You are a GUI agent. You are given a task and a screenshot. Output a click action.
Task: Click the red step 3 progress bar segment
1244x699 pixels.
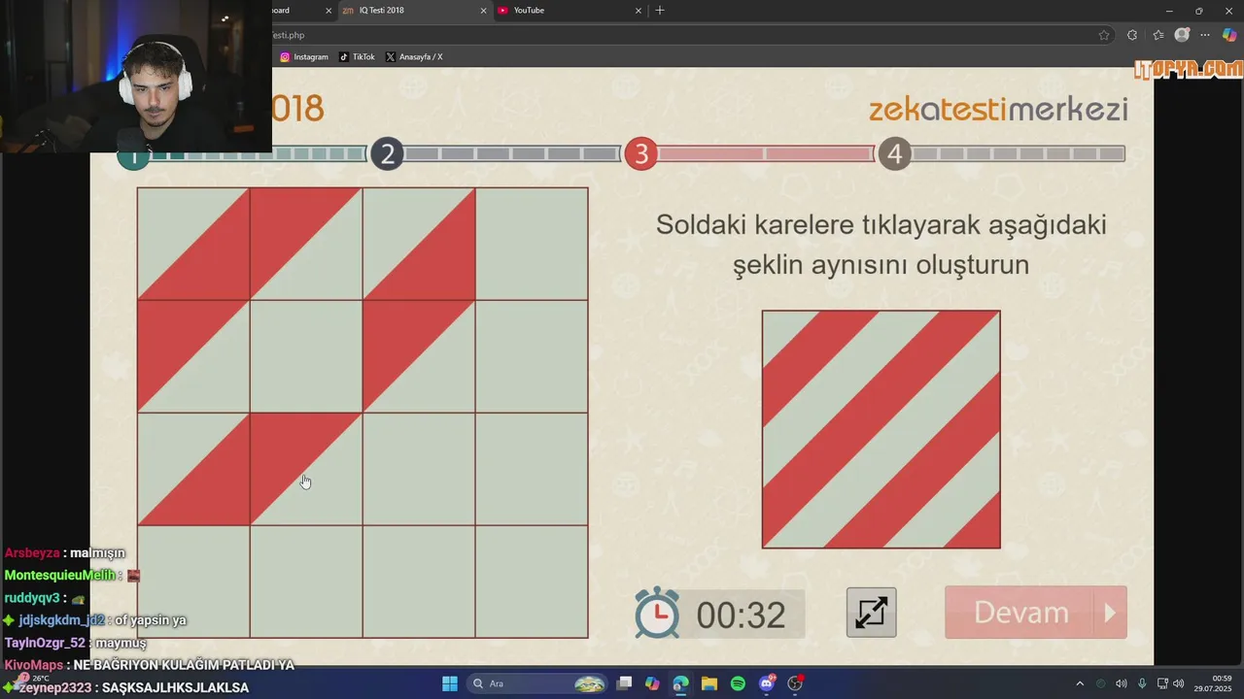(766, 153)
